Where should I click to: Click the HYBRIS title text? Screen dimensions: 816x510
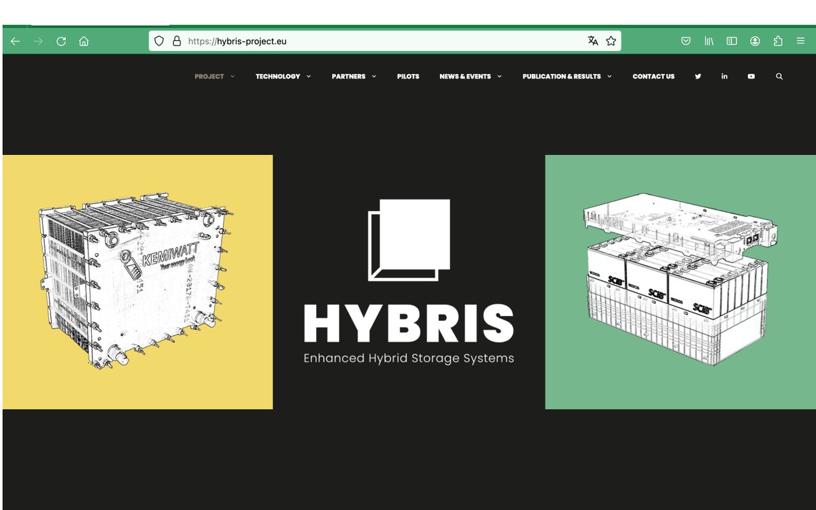click(409, 323)
